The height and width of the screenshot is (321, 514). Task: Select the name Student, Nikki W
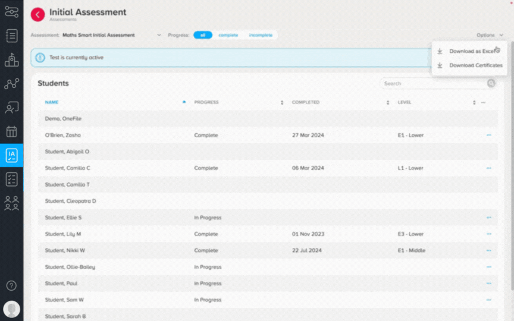(x=65, y=250)
